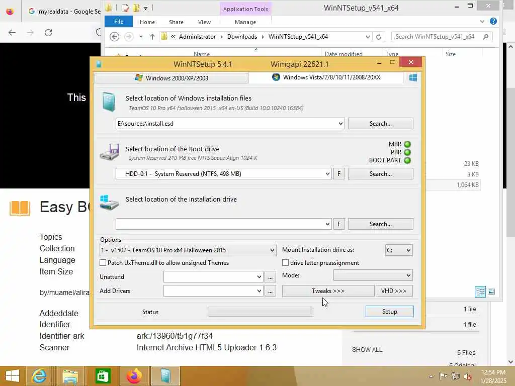Expand the Explorer ribbon chevron
Viewport: 515px width, 386px height.
[482, 22]
